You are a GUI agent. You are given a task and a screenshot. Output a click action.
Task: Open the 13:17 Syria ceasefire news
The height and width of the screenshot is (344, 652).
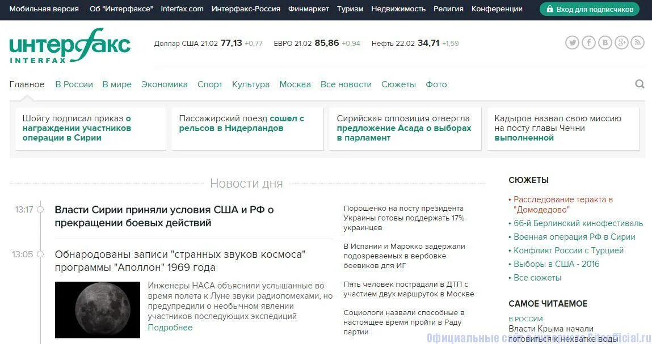tap(164, 216)
